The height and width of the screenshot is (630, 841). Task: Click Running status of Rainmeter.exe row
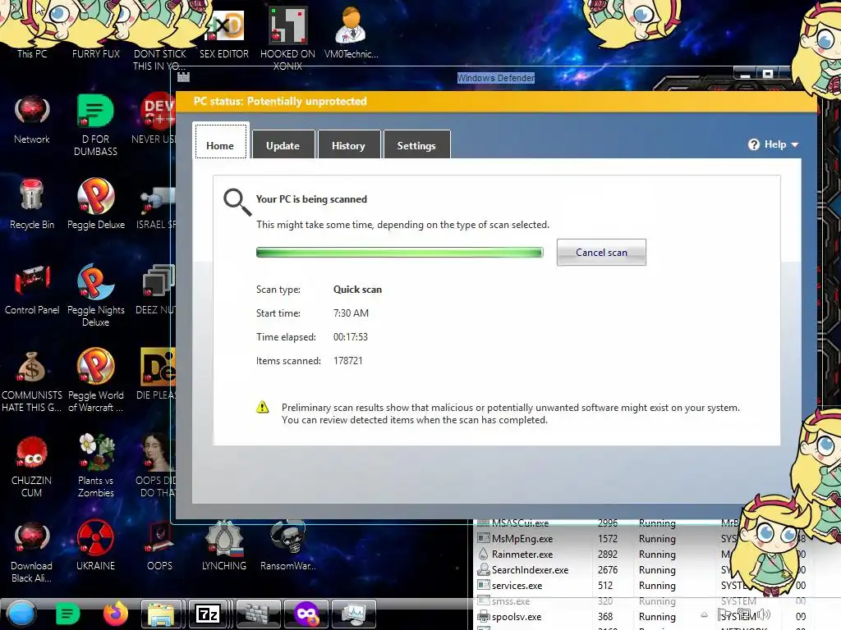[657, 554]
